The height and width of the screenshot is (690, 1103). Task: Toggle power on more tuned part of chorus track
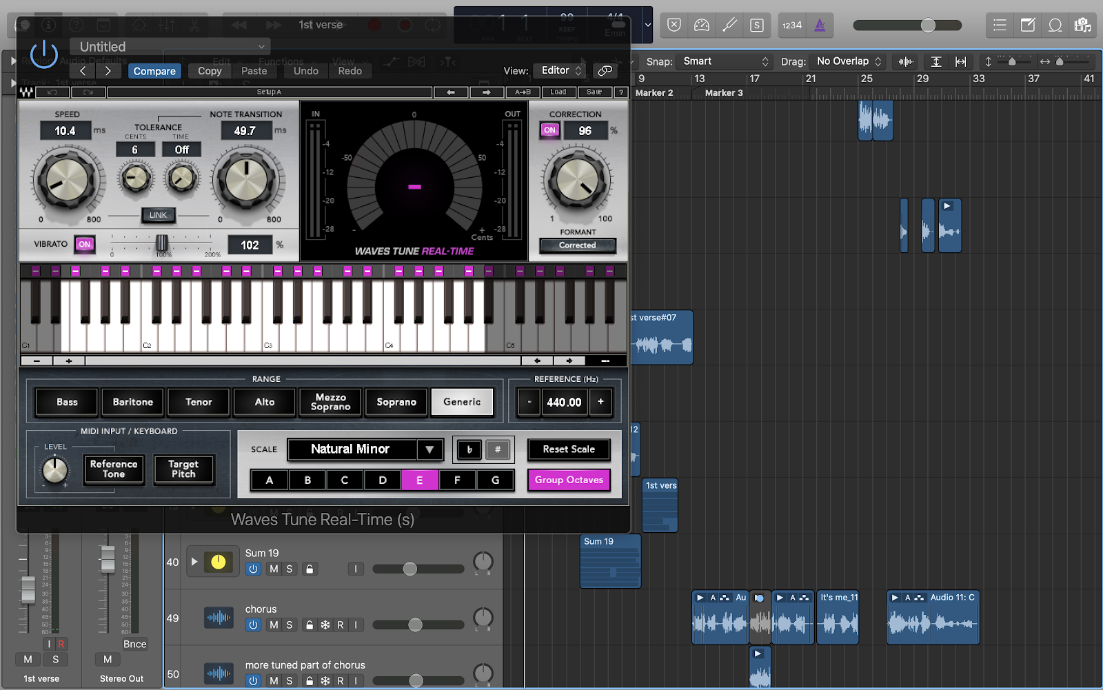253,680
